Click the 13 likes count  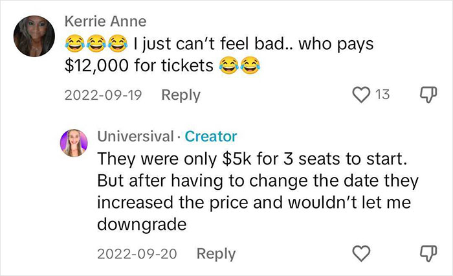[382, 95]
